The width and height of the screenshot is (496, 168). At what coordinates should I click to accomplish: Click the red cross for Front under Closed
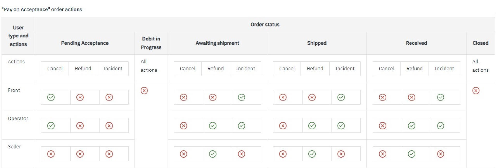pyautogui.click(x=476, y=90)
